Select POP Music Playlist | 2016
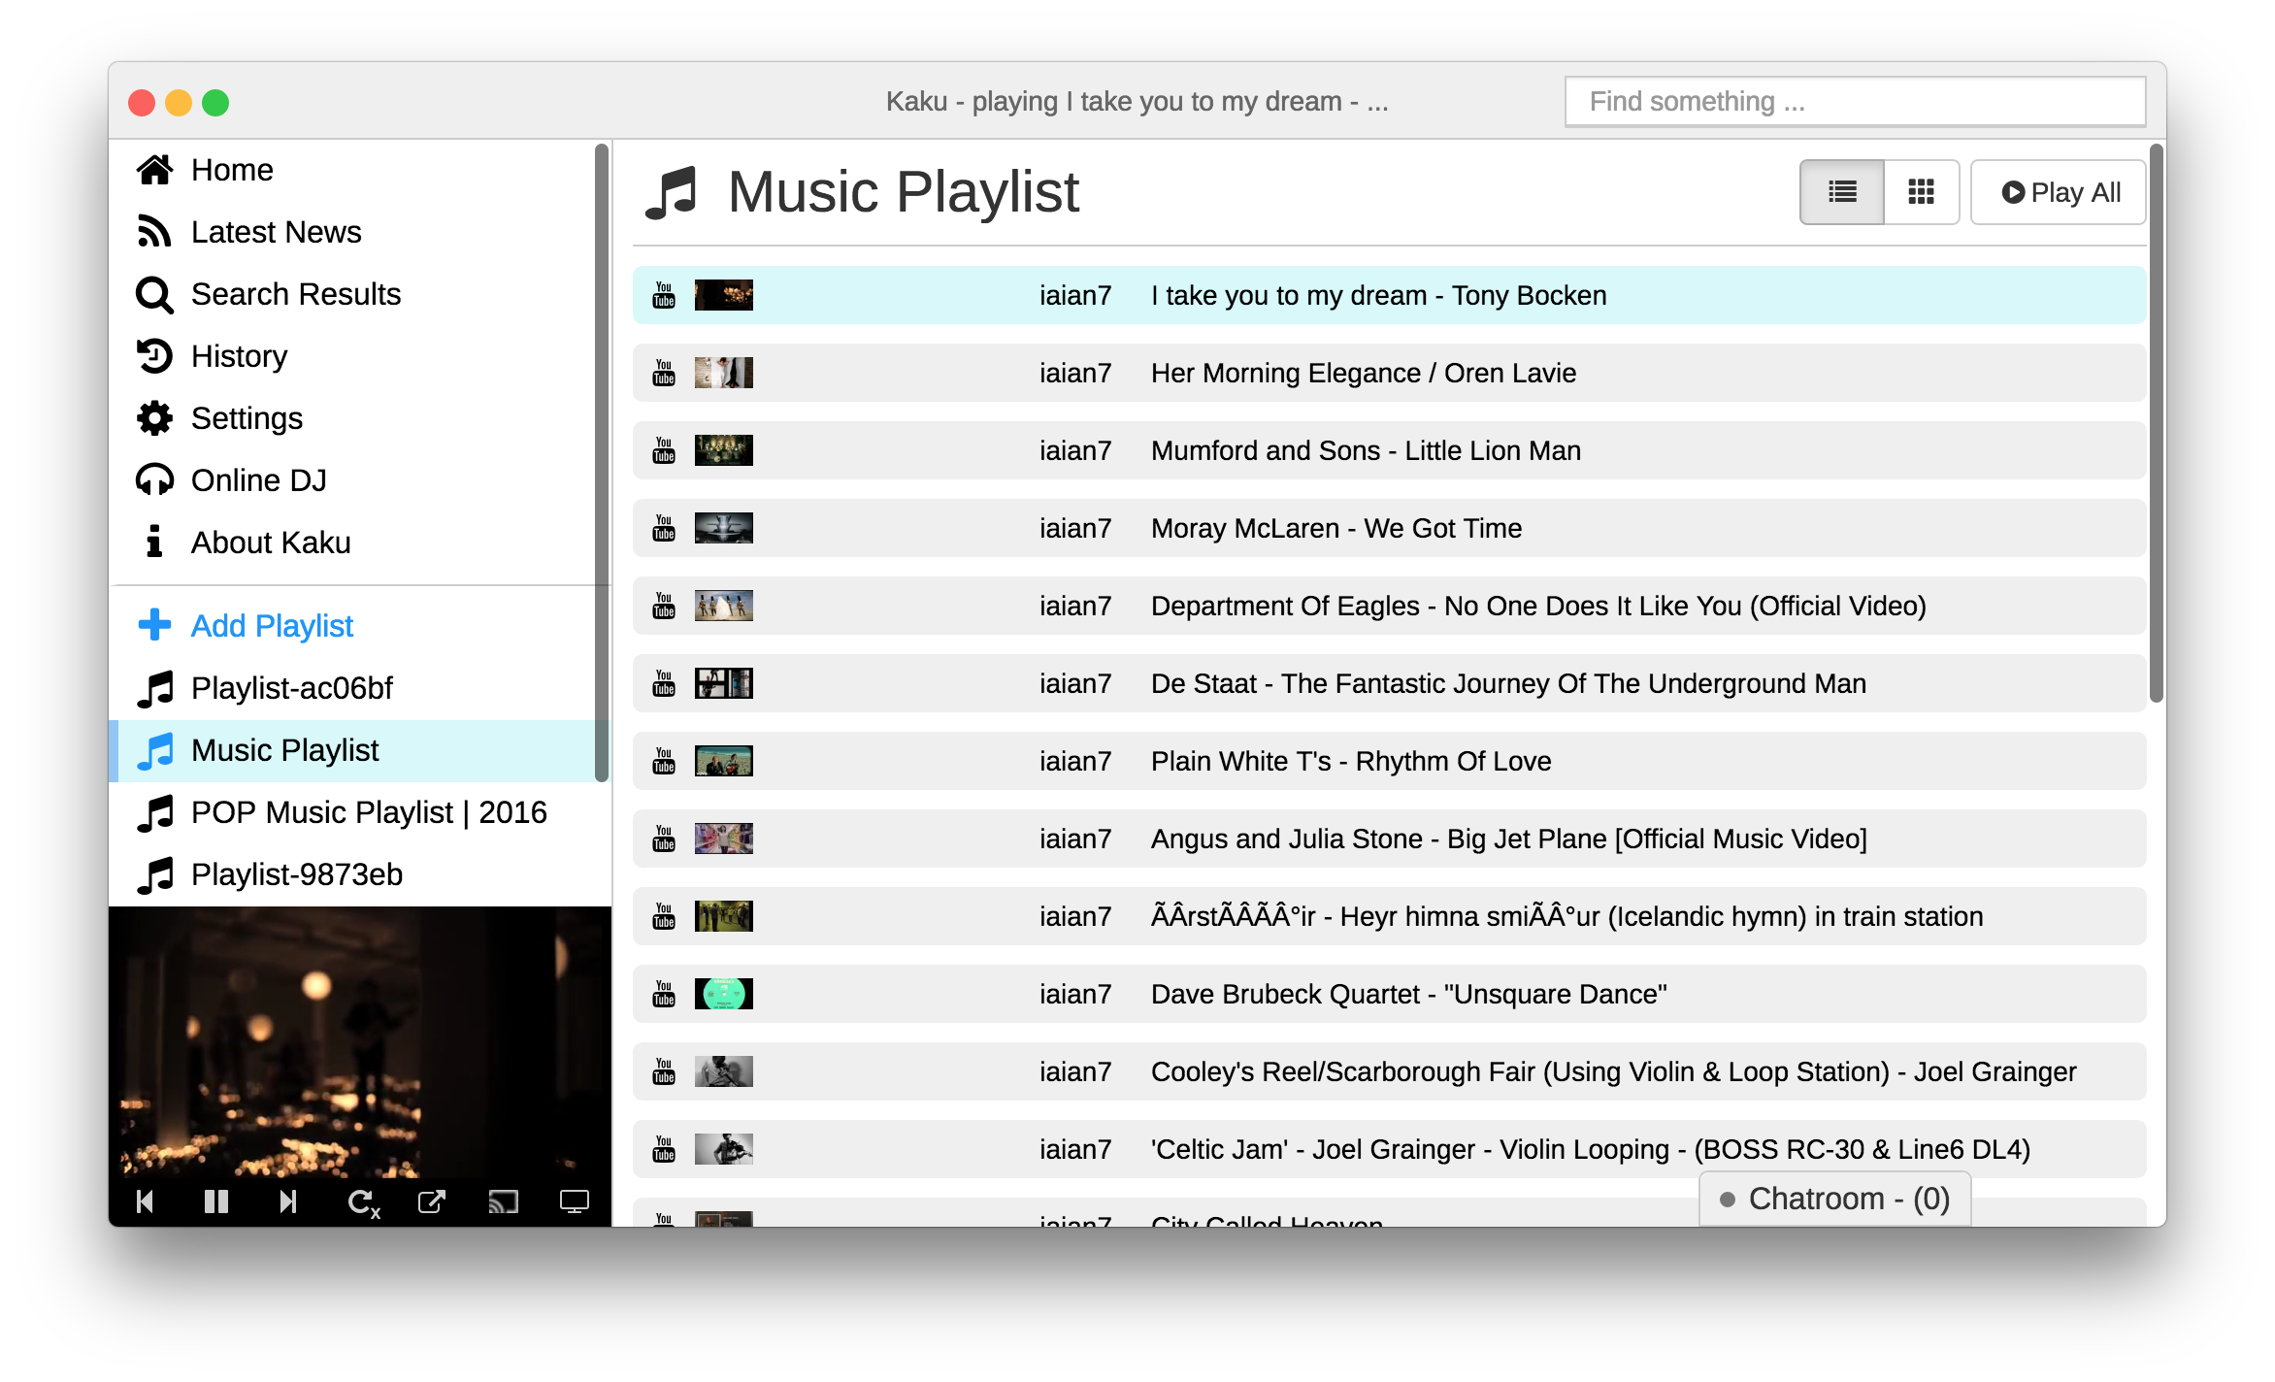Image resolution: width=2275 pixels, height=1382 pixels. click(369, 812)
